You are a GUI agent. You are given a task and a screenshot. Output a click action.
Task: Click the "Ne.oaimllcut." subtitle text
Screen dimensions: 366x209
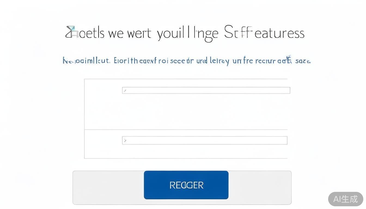[86, 61]
